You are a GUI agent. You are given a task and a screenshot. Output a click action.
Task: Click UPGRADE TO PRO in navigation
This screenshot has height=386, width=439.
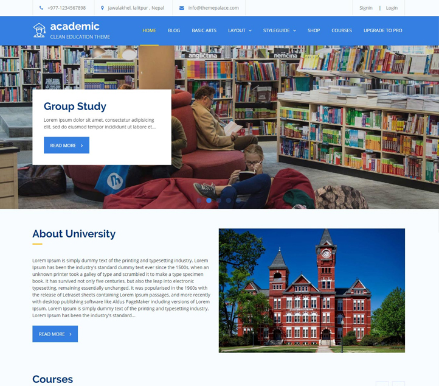coord(382,30)
